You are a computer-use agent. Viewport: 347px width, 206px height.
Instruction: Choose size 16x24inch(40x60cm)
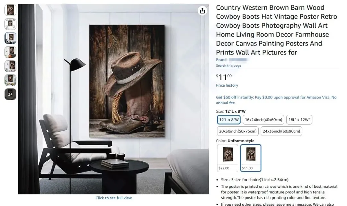[263, 120]
